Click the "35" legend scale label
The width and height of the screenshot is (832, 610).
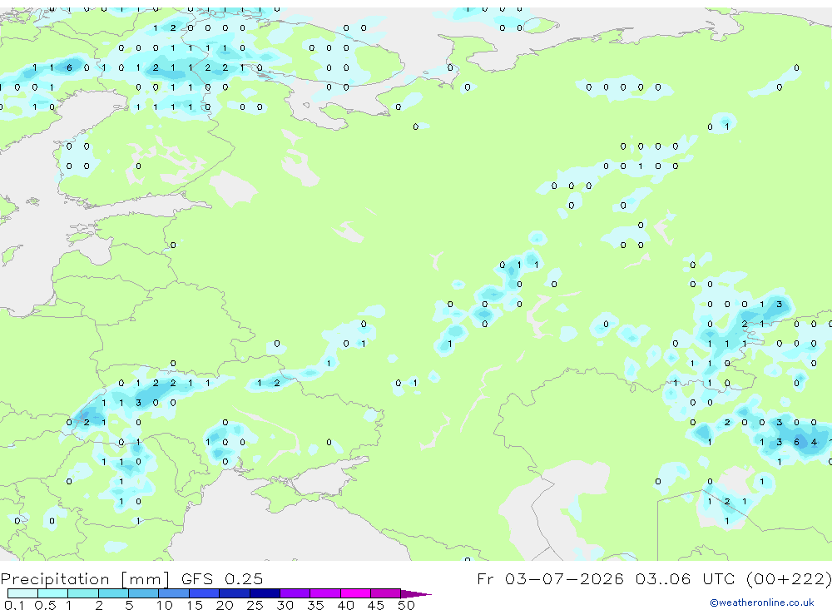315,605
